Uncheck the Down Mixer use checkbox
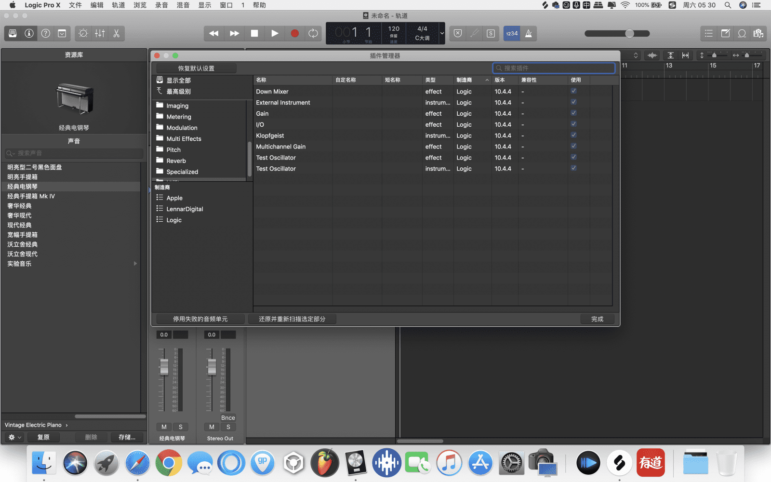This screenshot has height=482, width=771. pos(573,91)
